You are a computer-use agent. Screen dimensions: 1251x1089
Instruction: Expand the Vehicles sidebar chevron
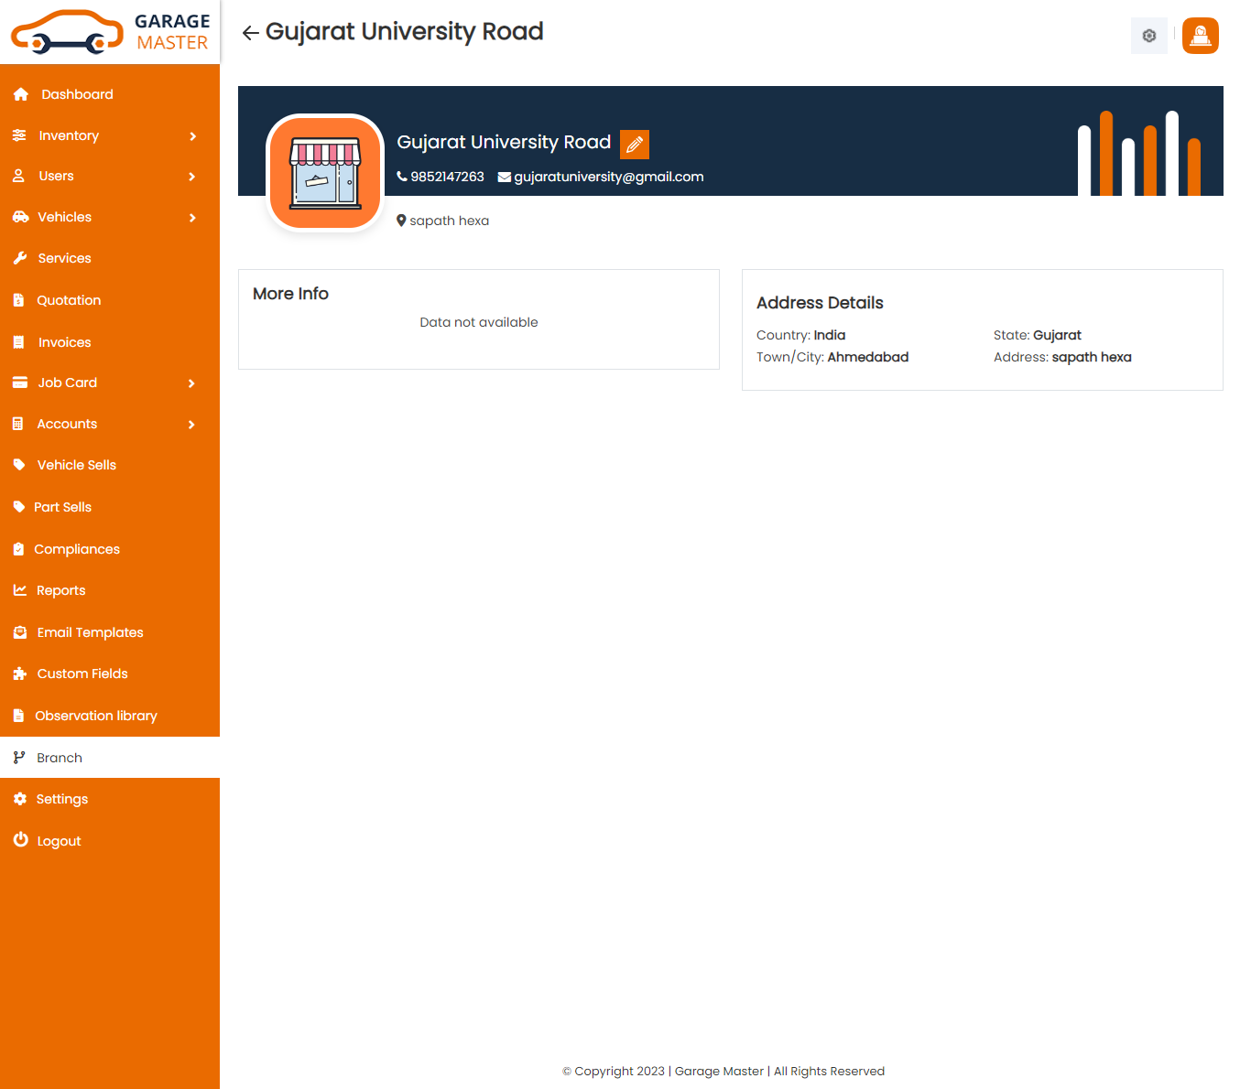pyautogui.click(x=192, y=218)
